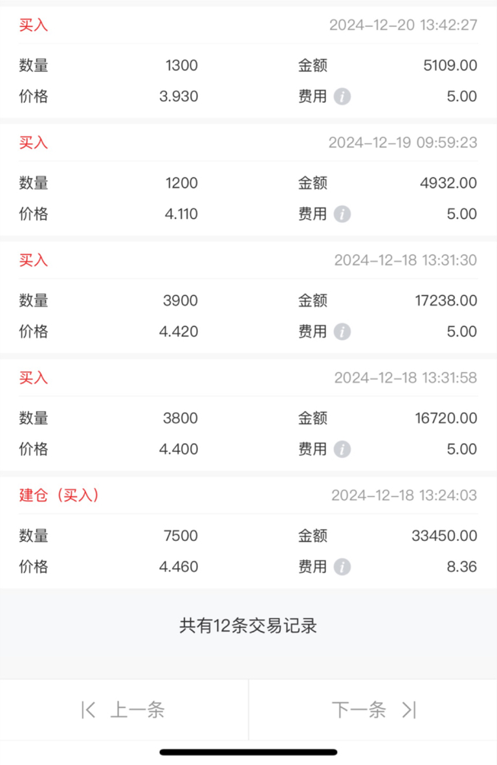The height and width of the screenshot is (765, 497).
Task: Select 买入 record dated 2024-12-19
Action: tap(248, 179)
